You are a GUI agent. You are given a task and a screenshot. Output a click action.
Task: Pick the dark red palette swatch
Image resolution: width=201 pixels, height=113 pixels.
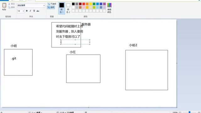point(80,4)
